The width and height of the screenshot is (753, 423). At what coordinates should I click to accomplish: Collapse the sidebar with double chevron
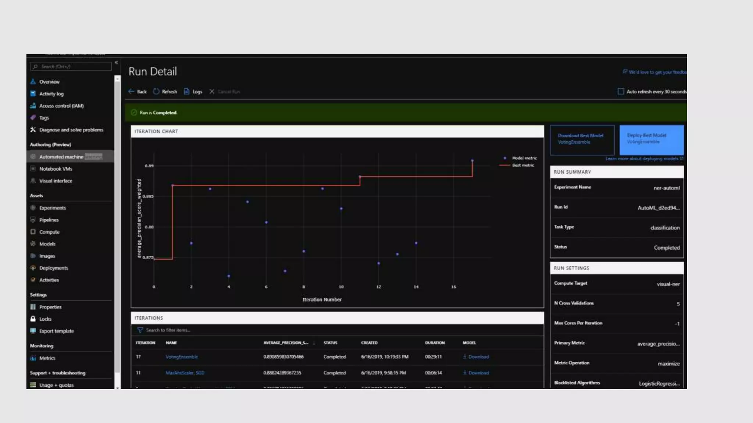click(116, 63)
